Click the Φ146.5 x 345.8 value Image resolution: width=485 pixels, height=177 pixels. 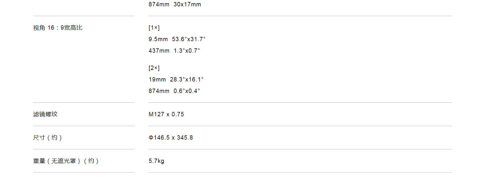tap(171, 138)
